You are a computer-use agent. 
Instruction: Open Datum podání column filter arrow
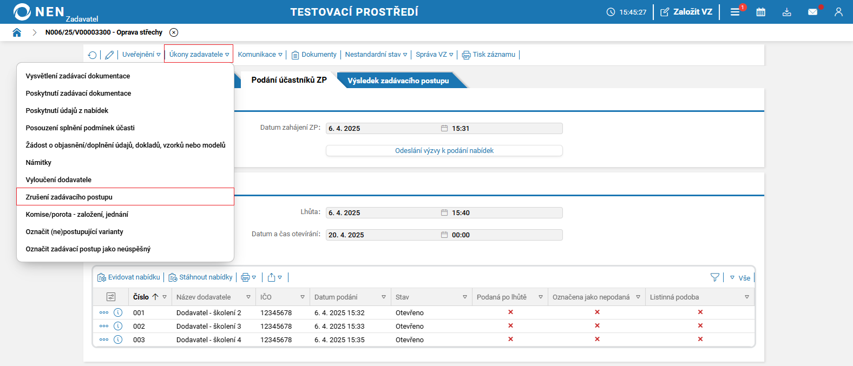coord(384,297)
